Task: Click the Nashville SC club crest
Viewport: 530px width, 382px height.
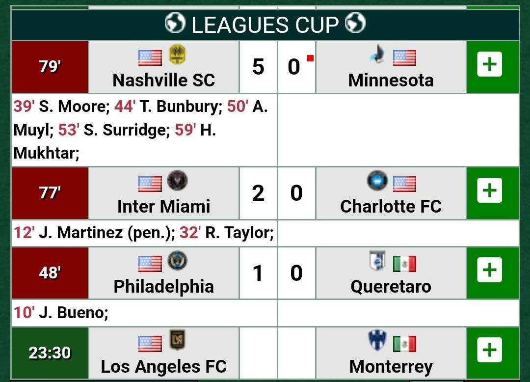Action: 178,55
